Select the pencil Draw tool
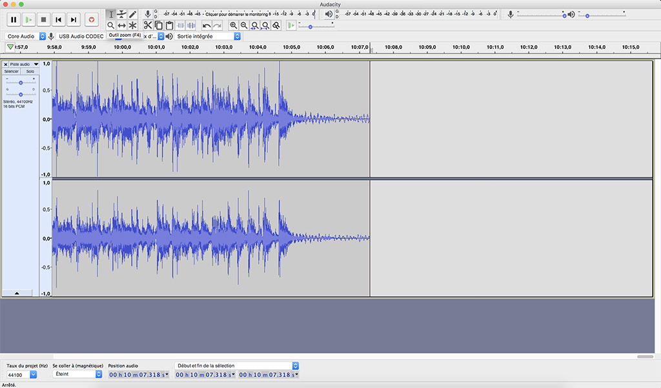The height and width of the screenshot is (388, 661). (133, 14)
